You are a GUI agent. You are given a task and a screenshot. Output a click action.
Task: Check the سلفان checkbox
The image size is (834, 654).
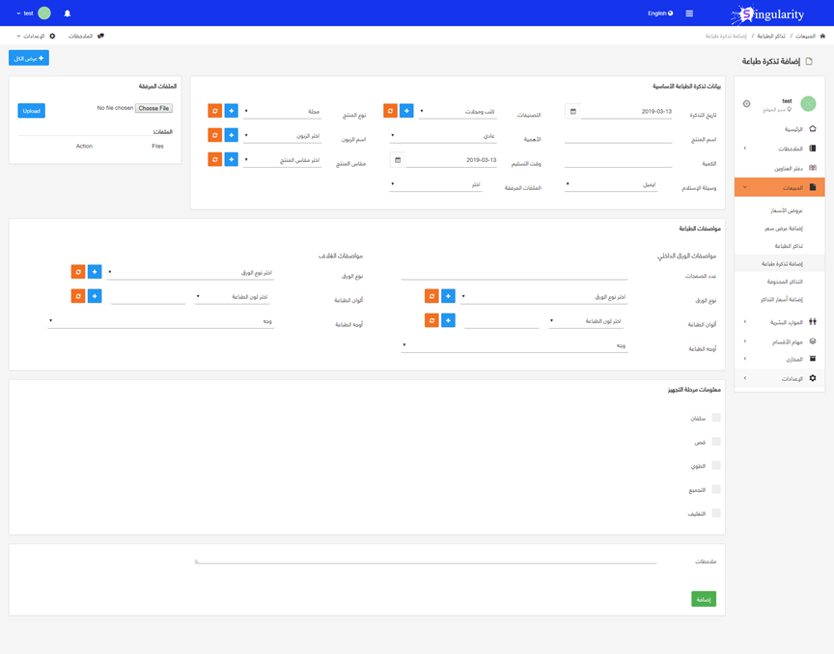click(716, 418)
